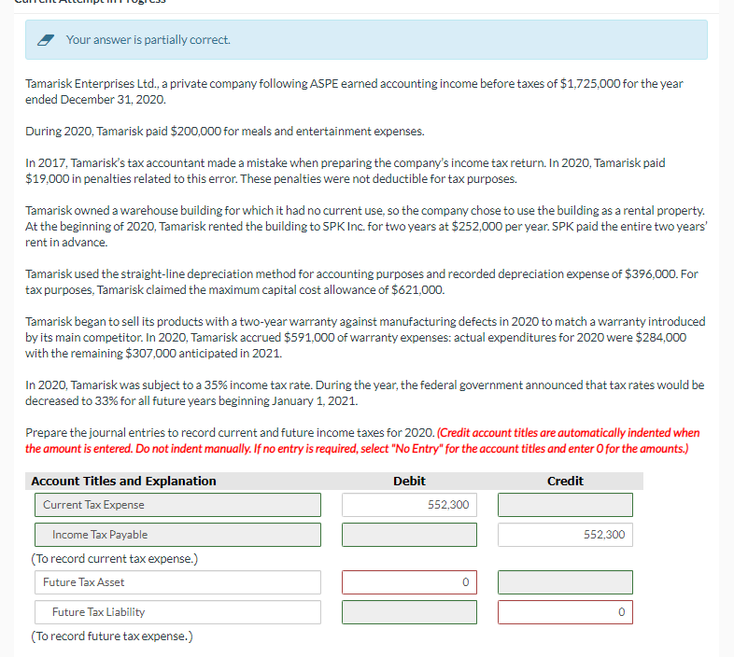Select the Current Tax Expense account field

(177, 505)
